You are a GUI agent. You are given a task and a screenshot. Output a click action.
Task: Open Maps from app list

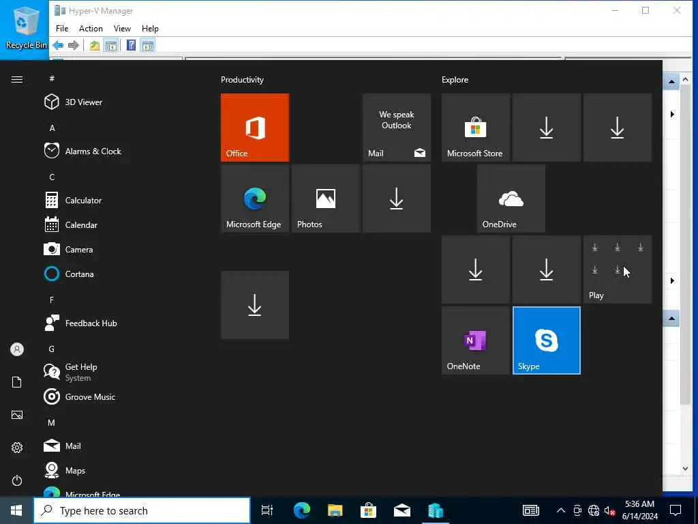tap(120, 470)
